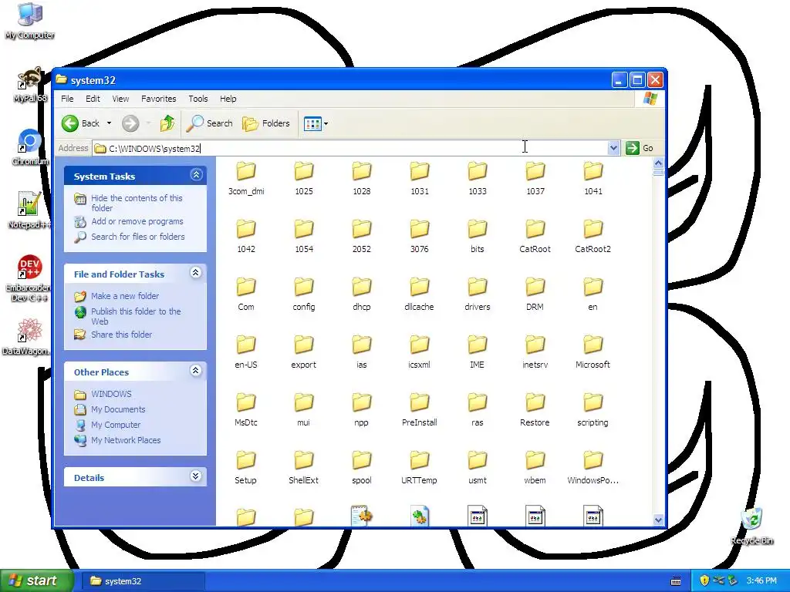Select the MsDtc folder
The width and height of the screenshot is (790, 592).
pyautogui.click(x=246, y=410)
